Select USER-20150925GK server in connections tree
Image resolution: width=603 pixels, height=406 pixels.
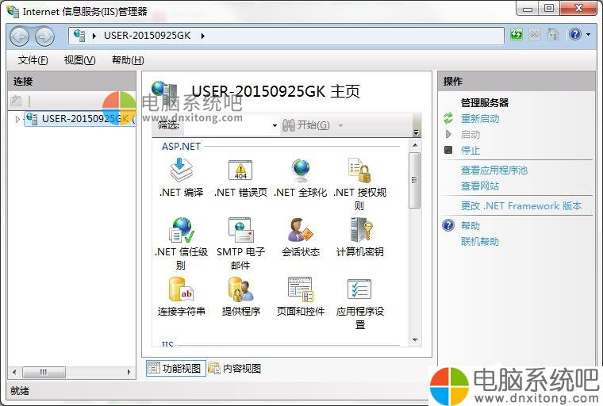tap(80, 119)
